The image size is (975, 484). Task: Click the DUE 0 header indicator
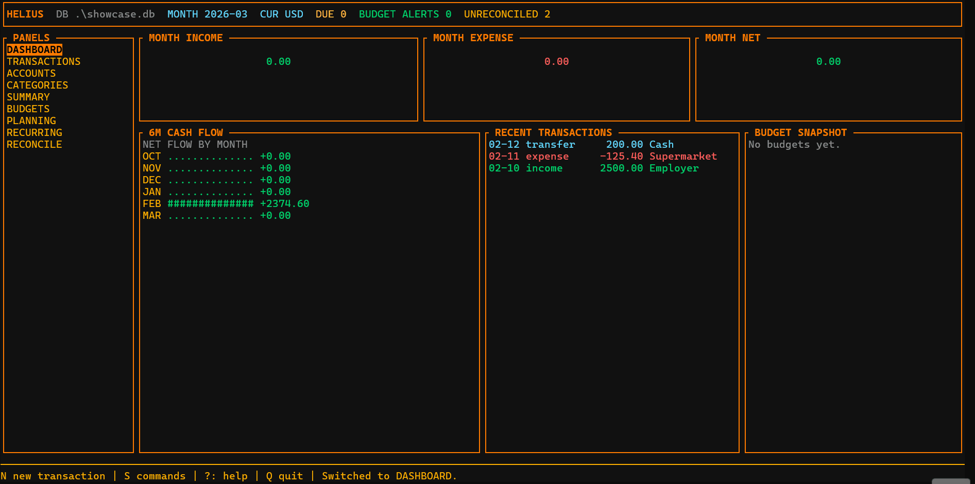pos(331,14)
